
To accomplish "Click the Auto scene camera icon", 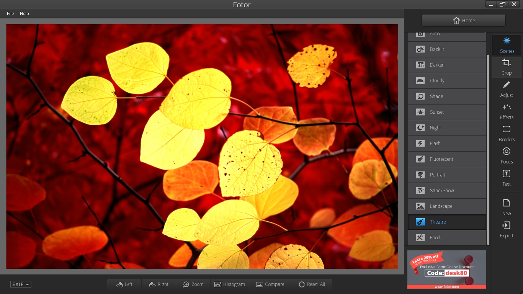I will pos(420,34).
